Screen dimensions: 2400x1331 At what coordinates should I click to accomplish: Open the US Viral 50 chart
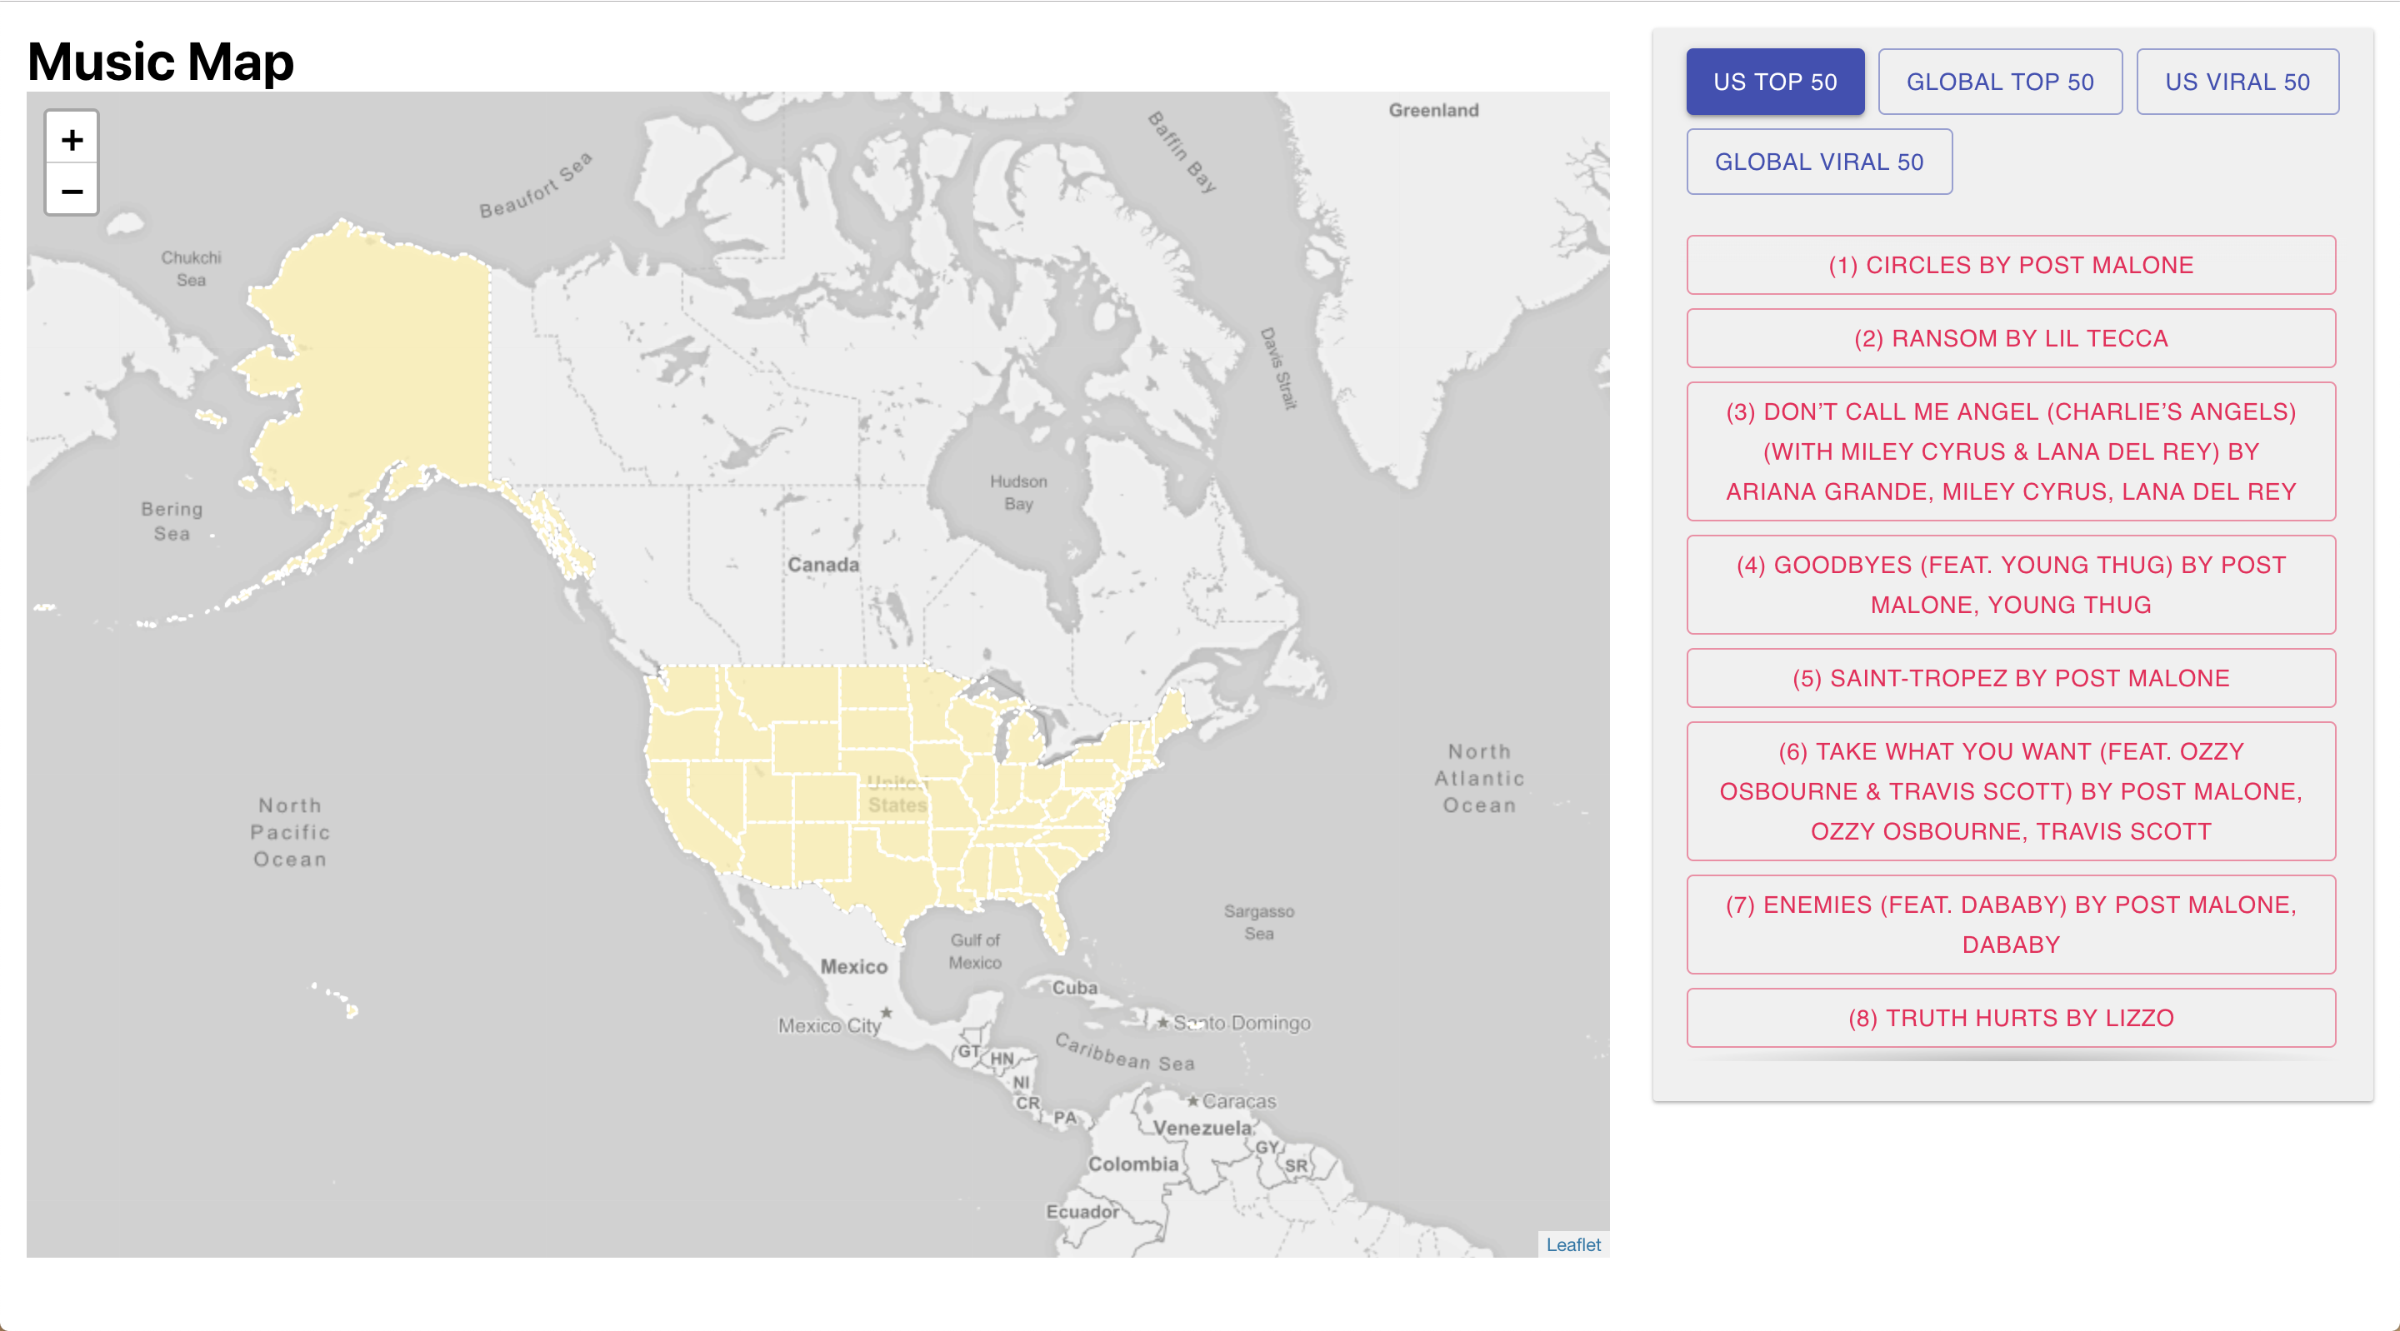click(x=2237, y=82)
